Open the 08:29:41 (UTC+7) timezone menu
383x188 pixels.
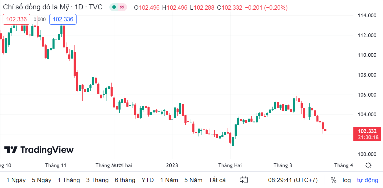pos(293,180)
